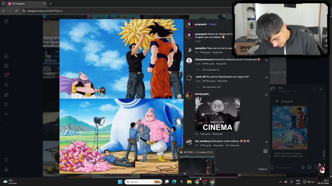
Task: Open shared gregogeek post in Ivan chat
Action: point(290,128)
